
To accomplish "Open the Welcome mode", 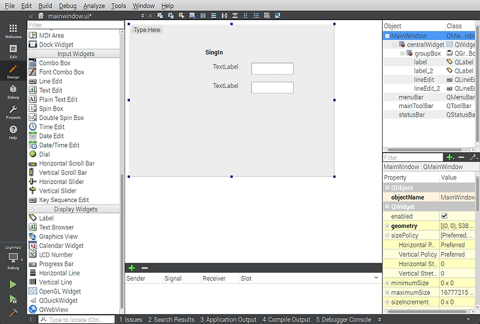I will click(13, 31).
